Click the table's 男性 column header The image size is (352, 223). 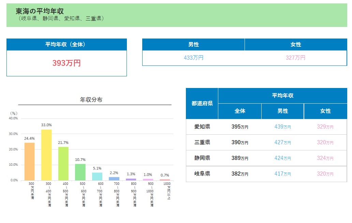[283, 111]
